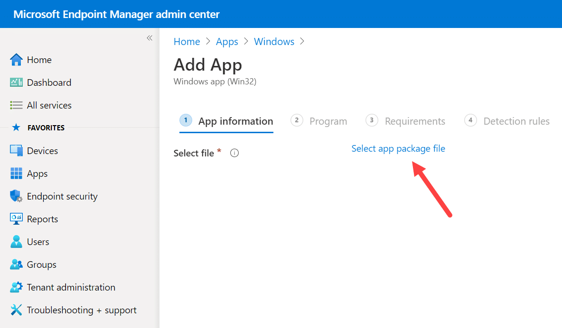This screenshot has height=328, width=562.
Task: Collapse the sidebar with the double chevron
Action: 149,37
